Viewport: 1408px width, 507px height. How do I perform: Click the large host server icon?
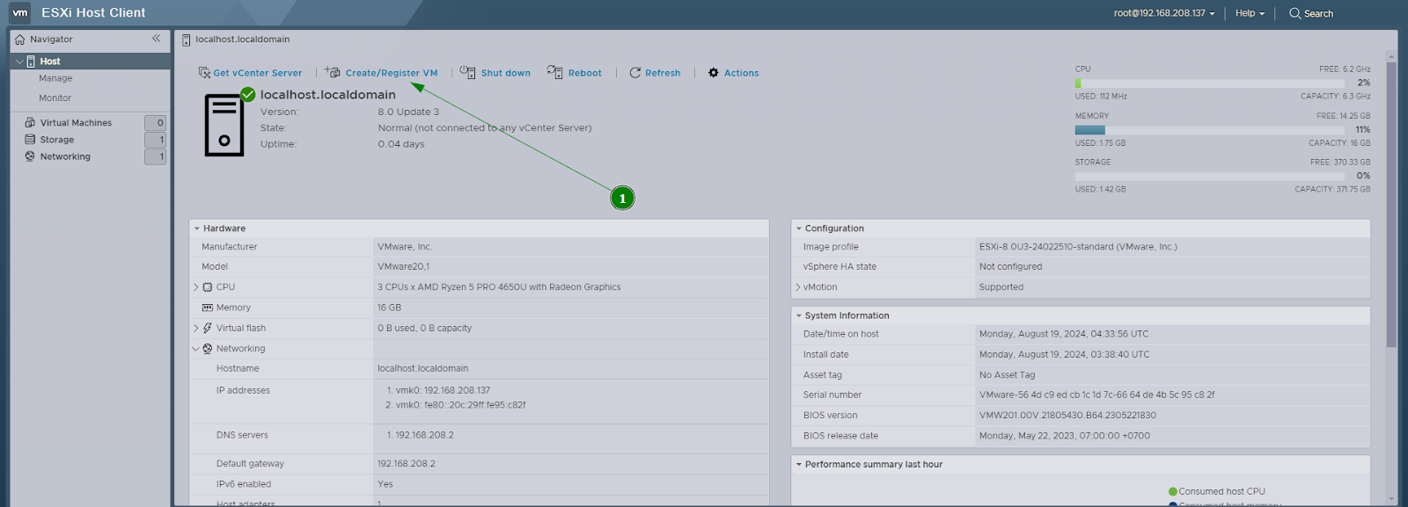coord(224,126)
